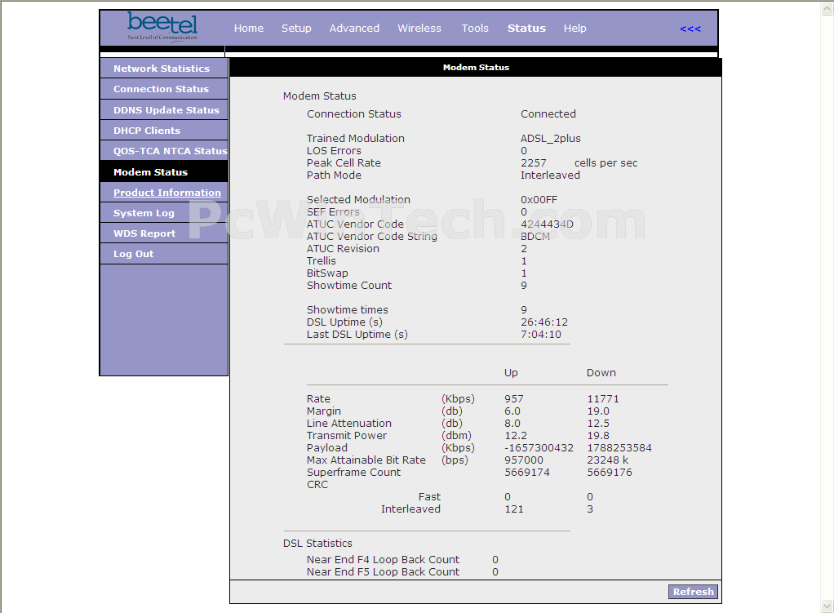Click the 'Connected' status value
The width and height of the screenshot is (834, 613).
point(548,114)
